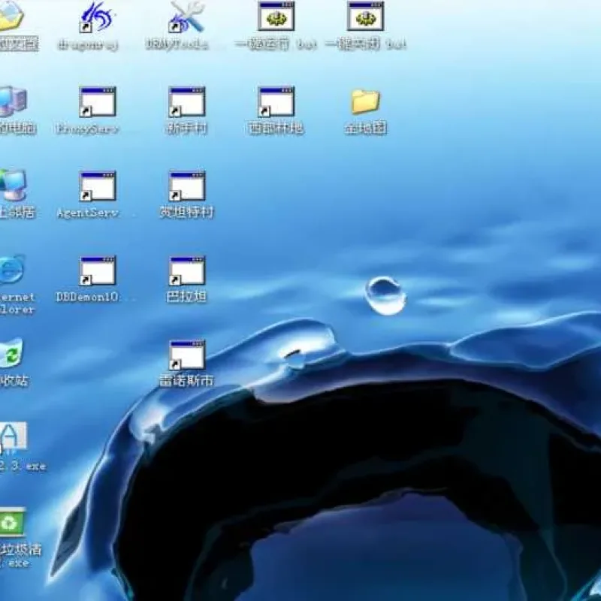Select the 西部林地 shortcut icon
This screenshot has height=601, width=601.
[276, 101]
